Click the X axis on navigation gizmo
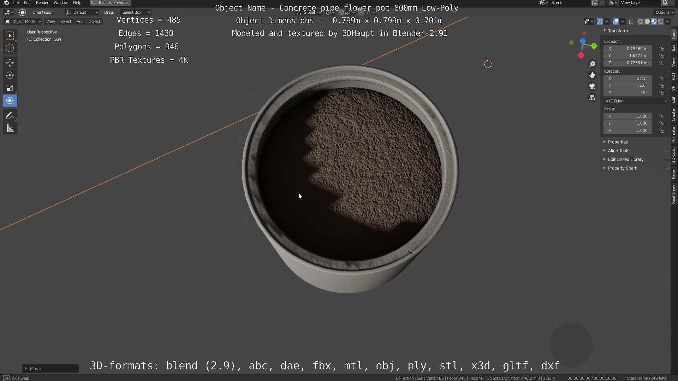Image resolution: width=678 pixels, height=381 pixels. point(581,55)
